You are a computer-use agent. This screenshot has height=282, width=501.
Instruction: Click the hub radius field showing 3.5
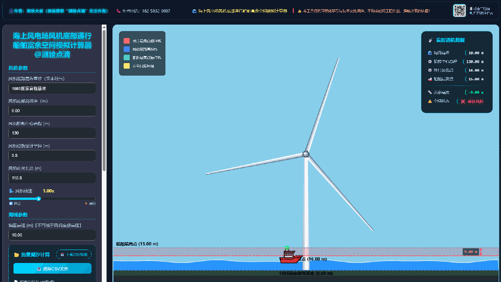(52, 155)
